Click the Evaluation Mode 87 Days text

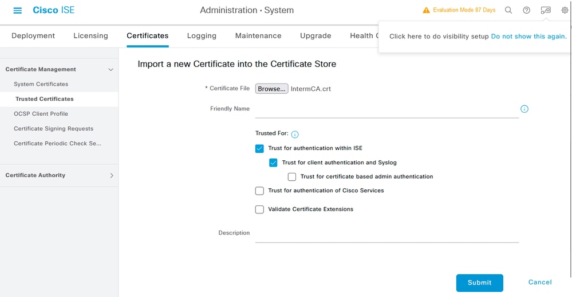(x=464, y=10)
